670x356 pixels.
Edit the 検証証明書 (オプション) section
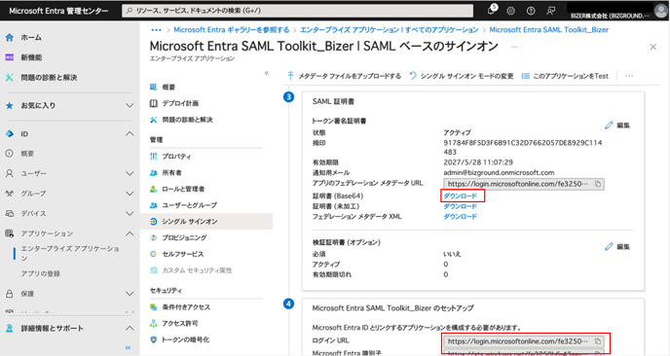click(x=617, y=247)
